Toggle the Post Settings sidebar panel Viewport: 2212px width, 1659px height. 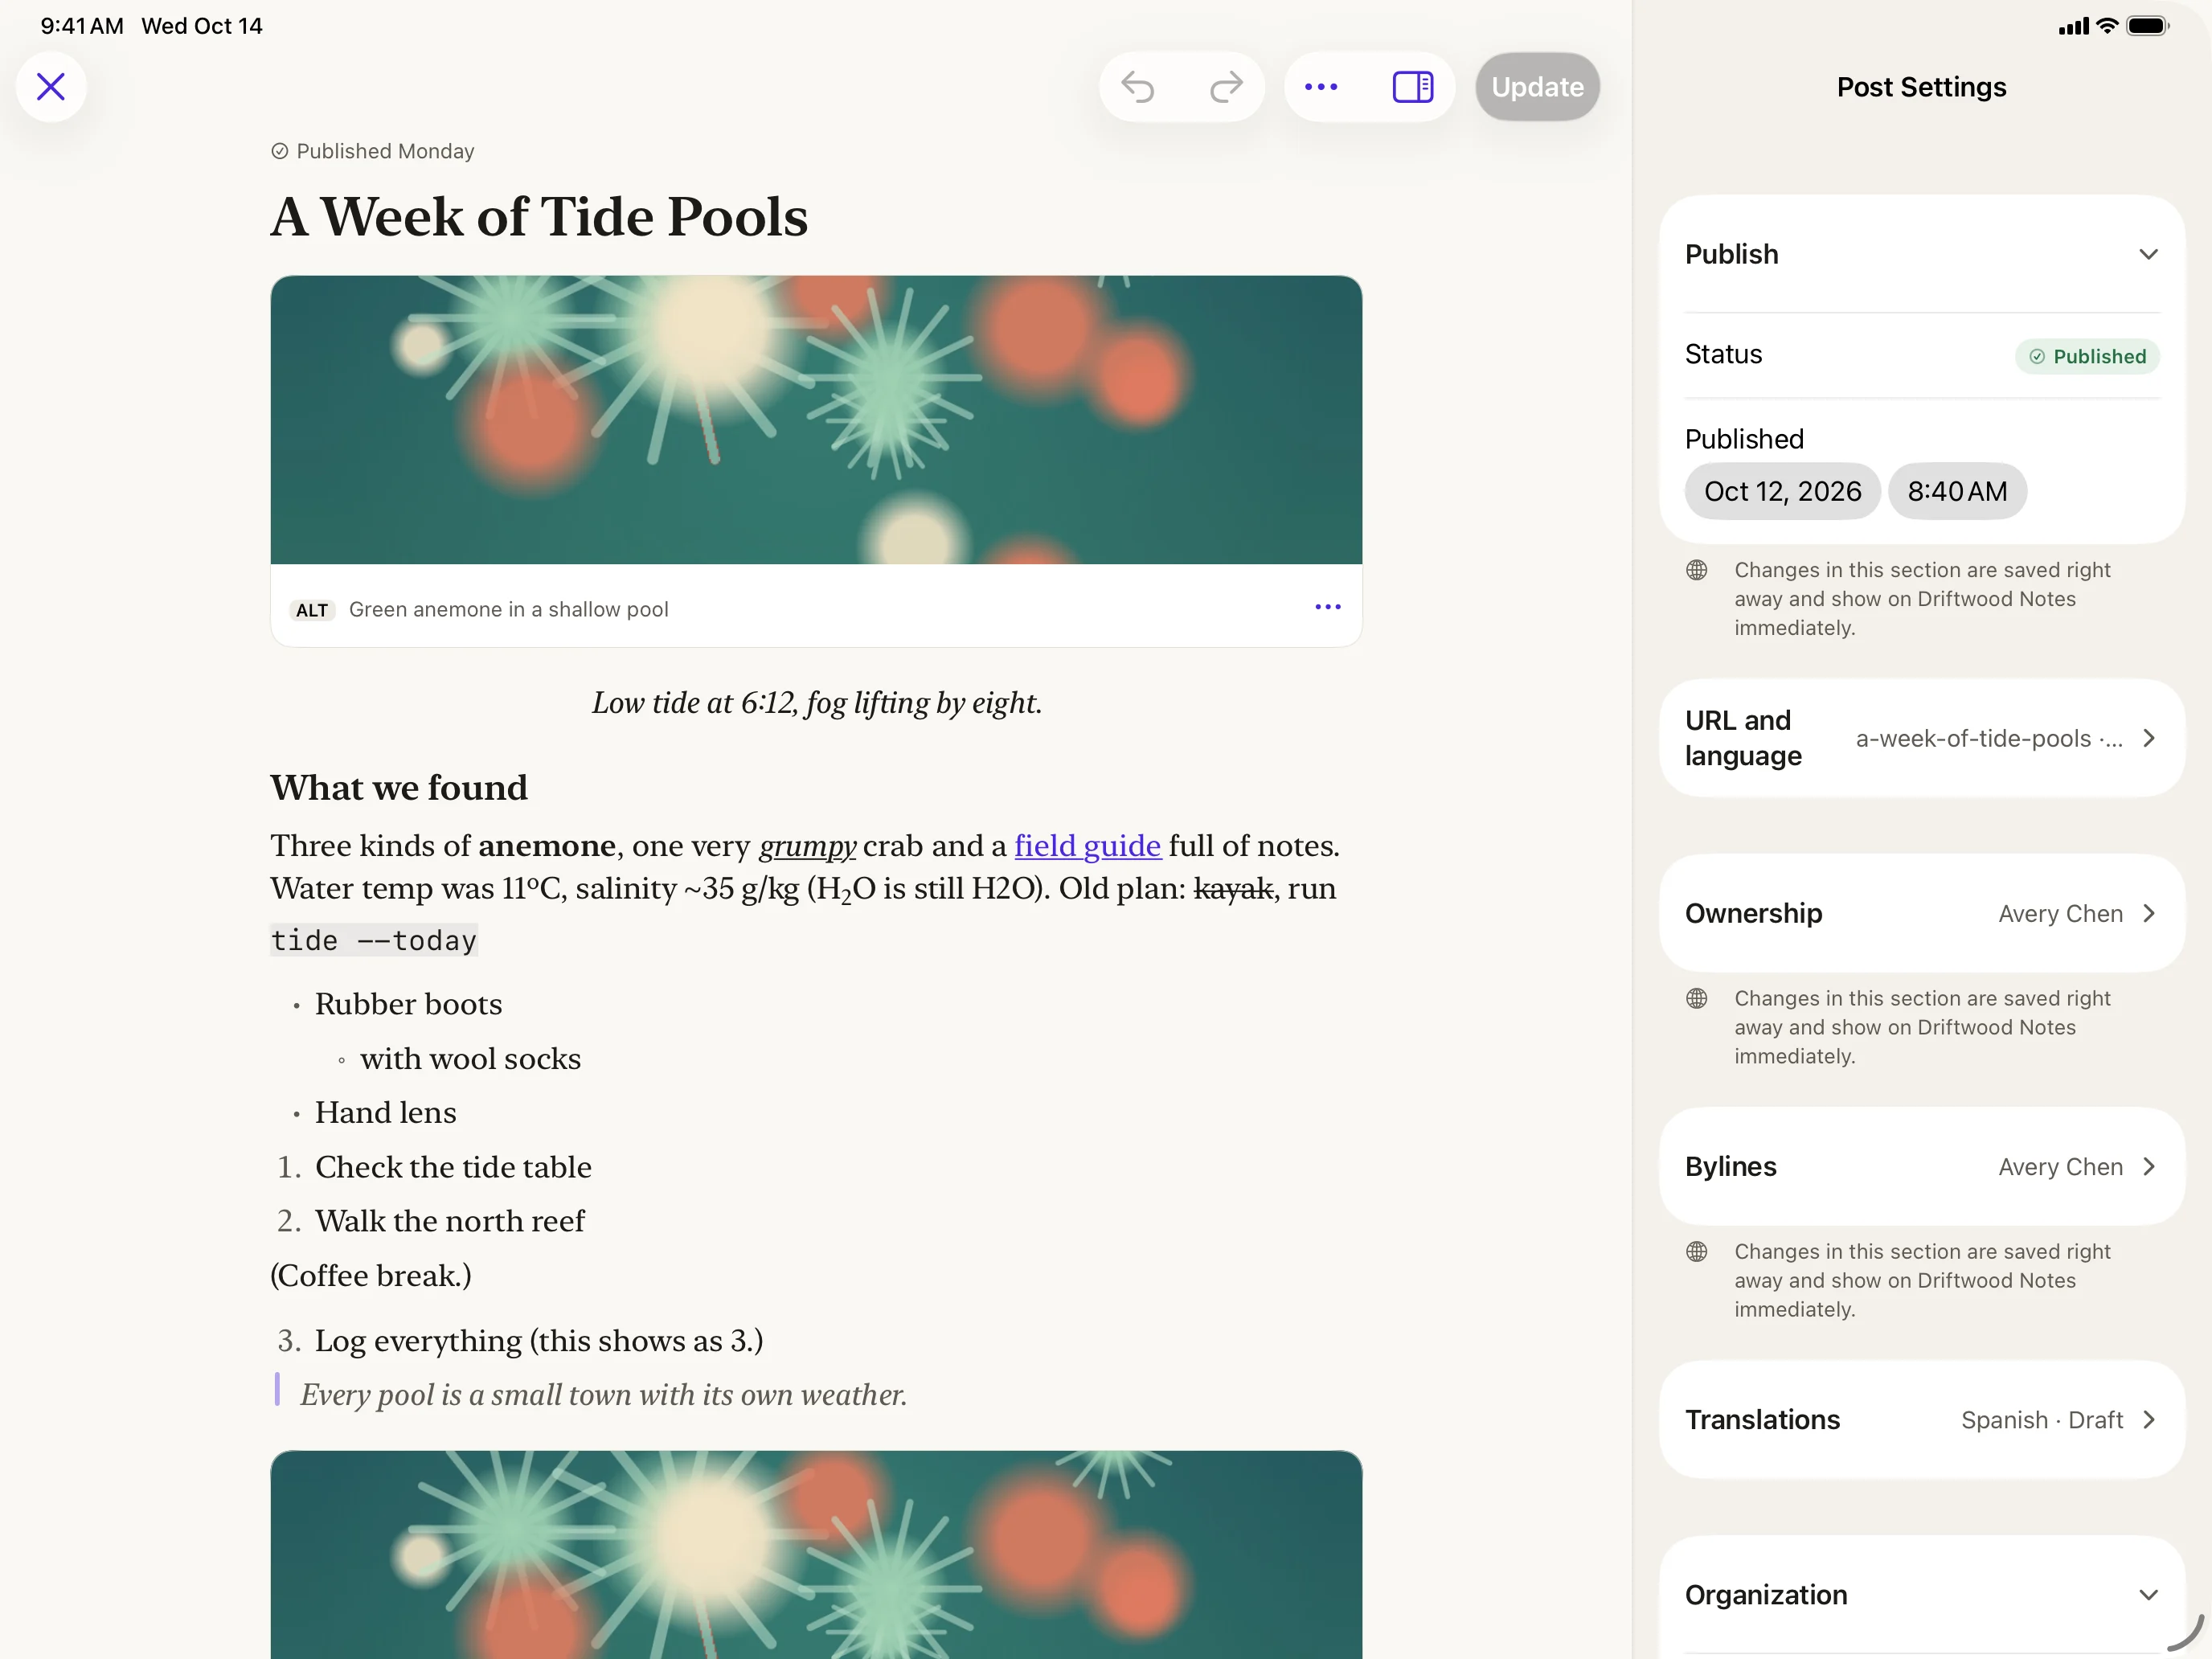point(1412,87)
